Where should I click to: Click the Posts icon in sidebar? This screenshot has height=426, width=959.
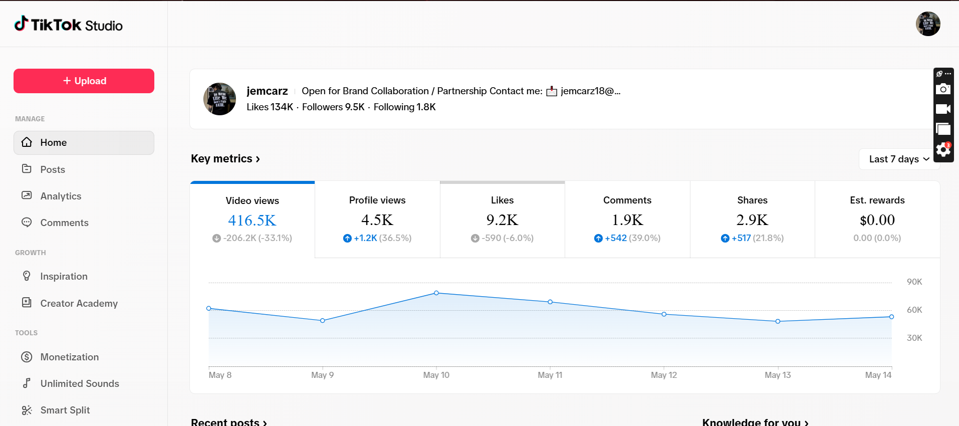[x=27, y=169]
